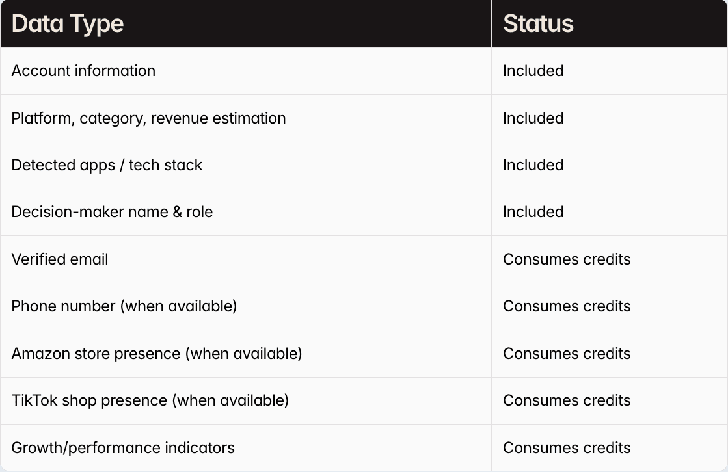Click Included status for Account information

tap(533, 71)
